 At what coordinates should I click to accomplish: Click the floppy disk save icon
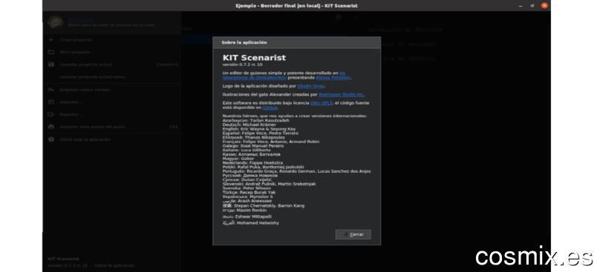point(51,64)
